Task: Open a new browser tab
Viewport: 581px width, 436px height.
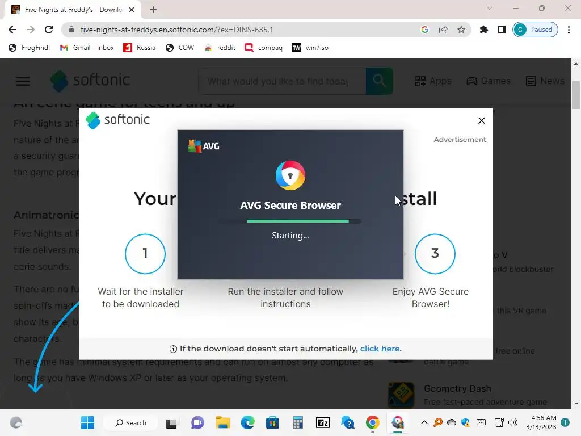Action: [153, 10]
